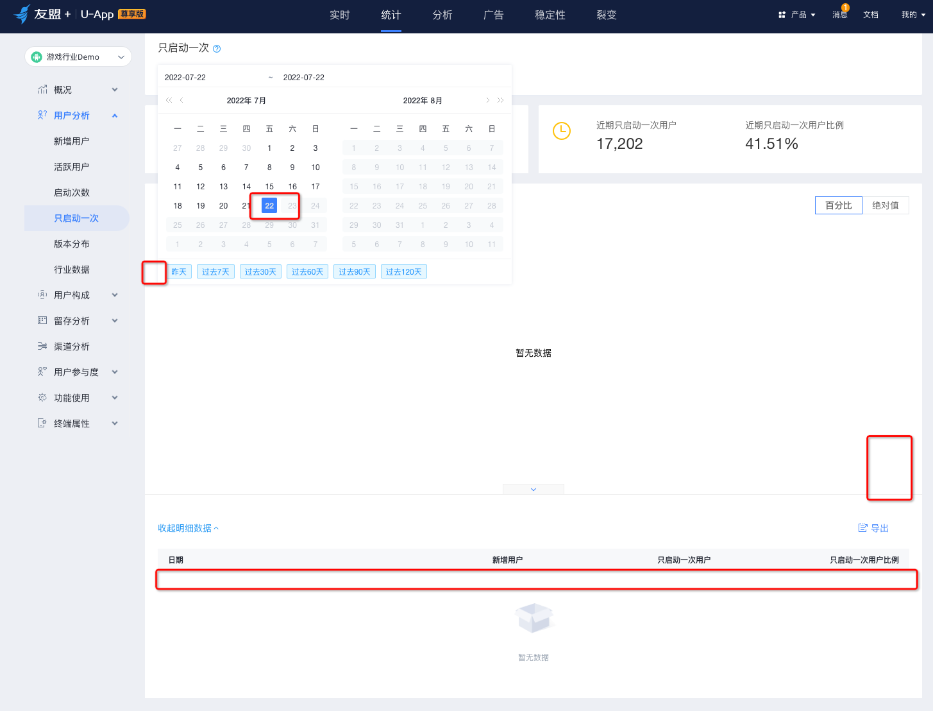Switch chart to 百分比 view
The height and width of the screenshot is (711, 933).
(839, 205)
